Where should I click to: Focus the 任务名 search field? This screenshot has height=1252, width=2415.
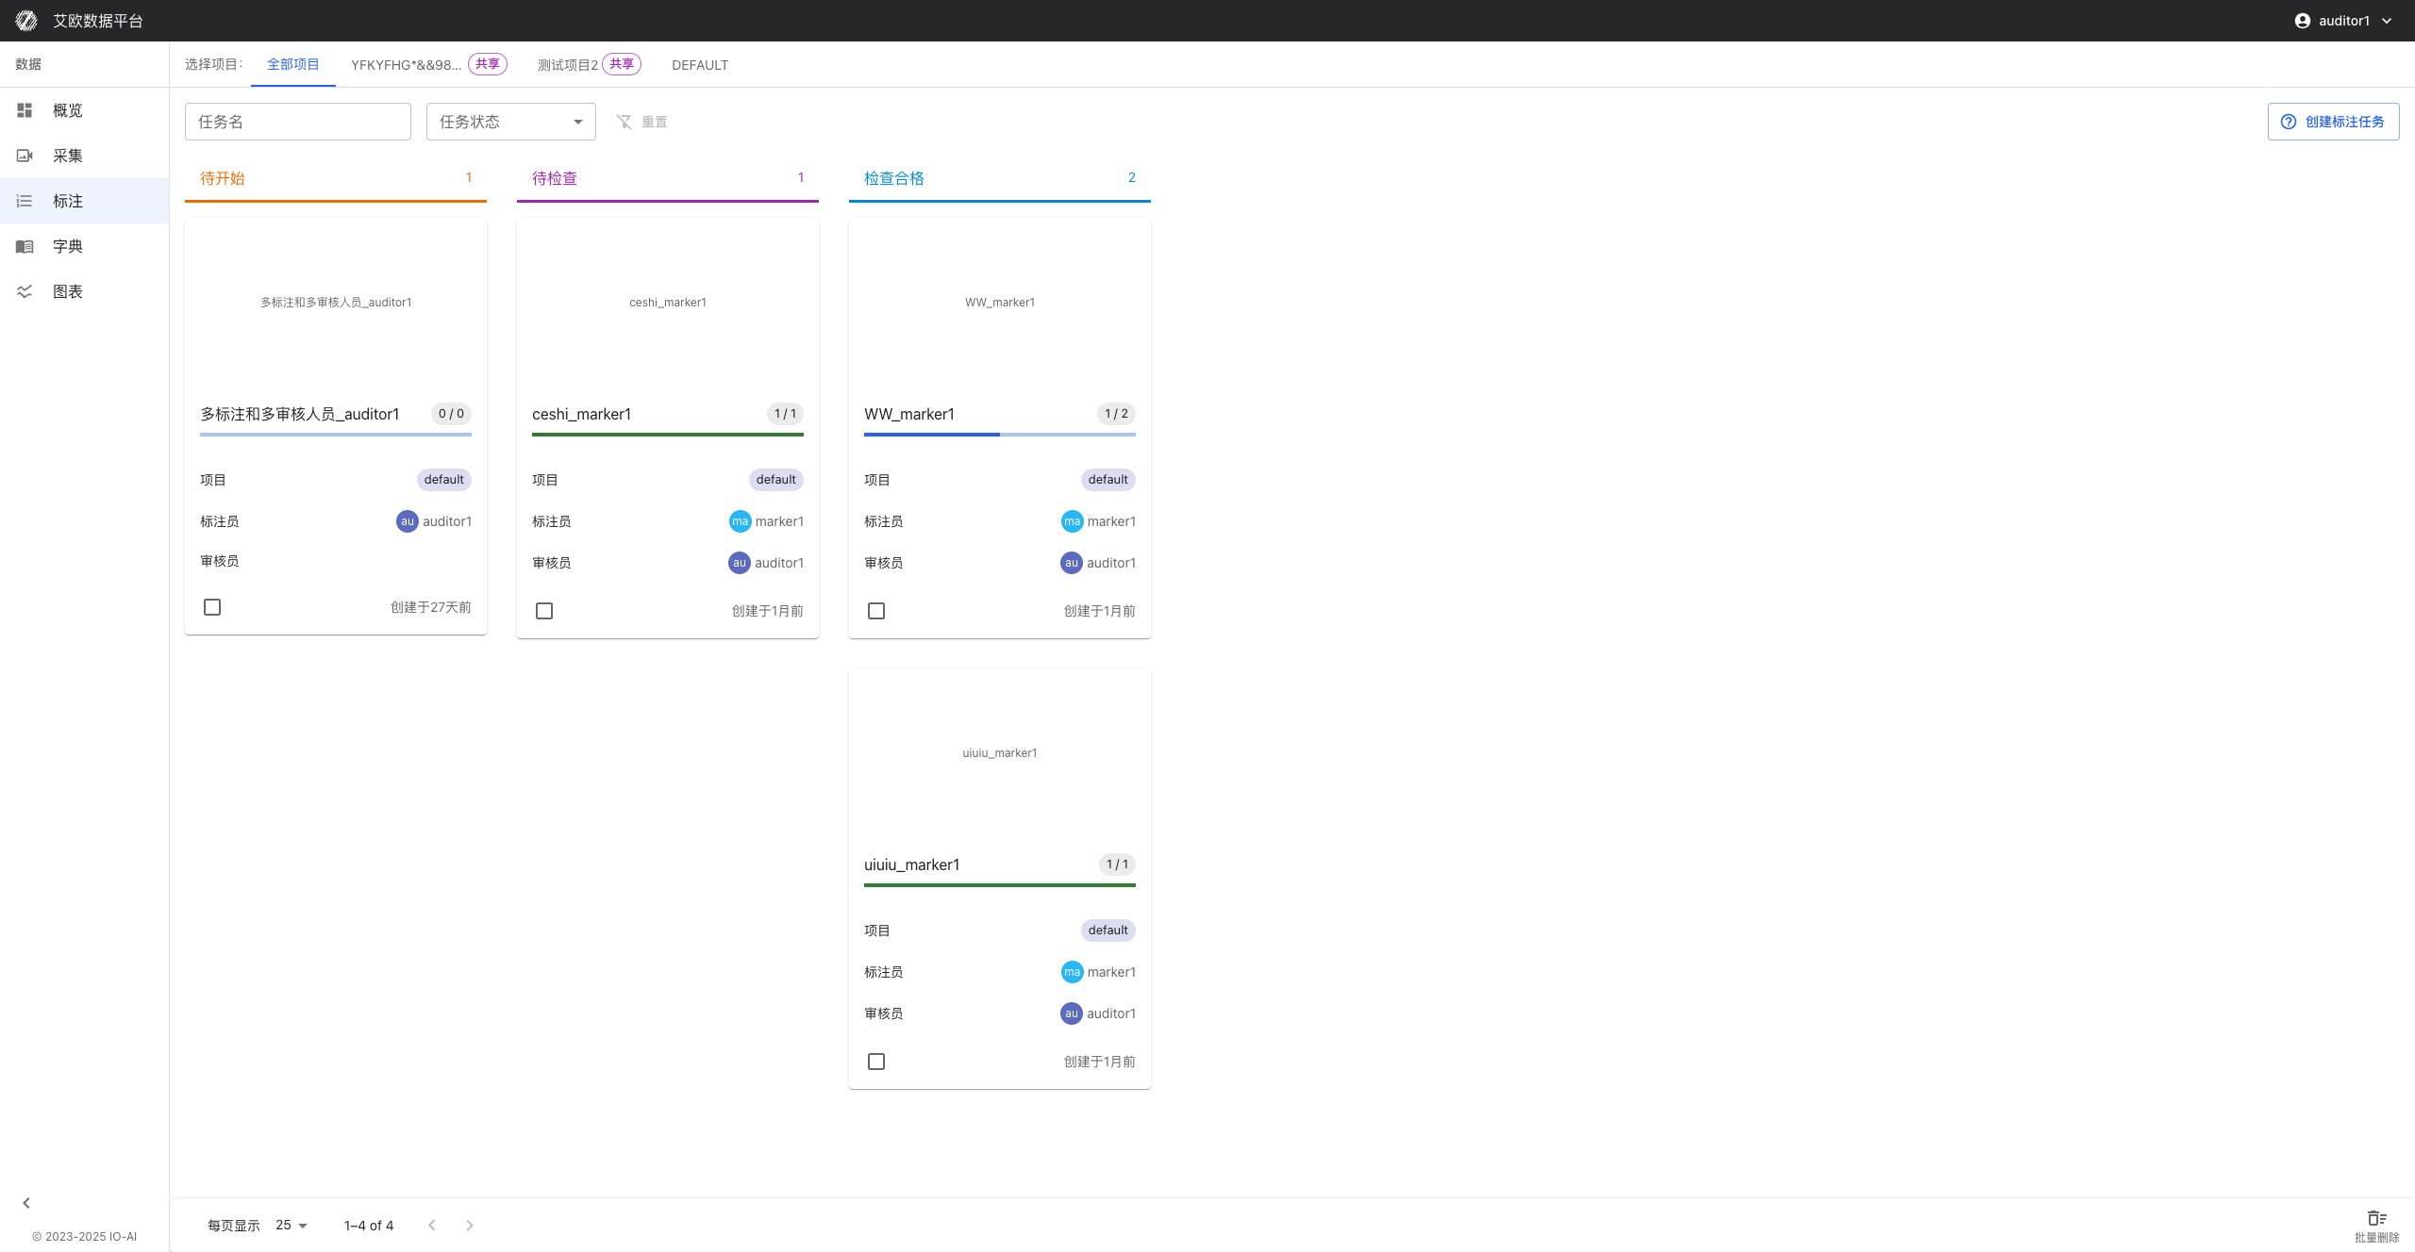[297, 122]
